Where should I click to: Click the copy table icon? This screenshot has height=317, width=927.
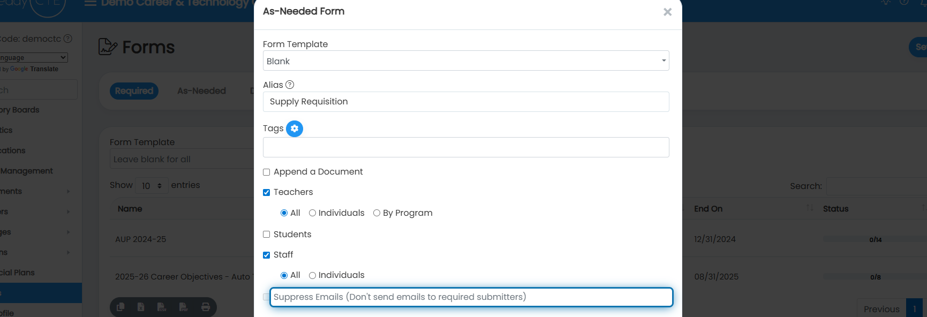120,307
